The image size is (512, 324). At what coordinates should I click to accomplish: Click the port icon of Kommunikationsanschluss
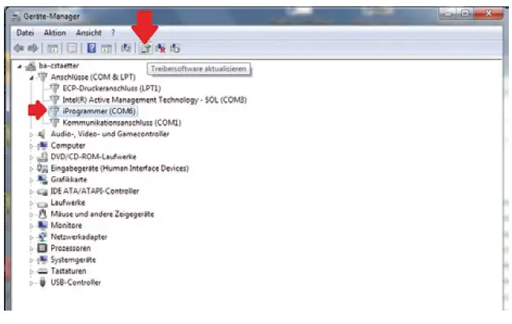(x=54, y=122)
